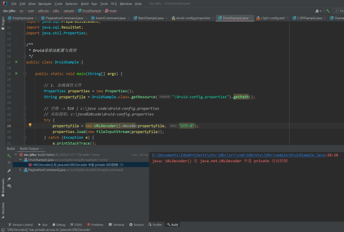Expand the PaginationCommand.java tree node
This screenshot has height=232, width=344.
point(21,169)
